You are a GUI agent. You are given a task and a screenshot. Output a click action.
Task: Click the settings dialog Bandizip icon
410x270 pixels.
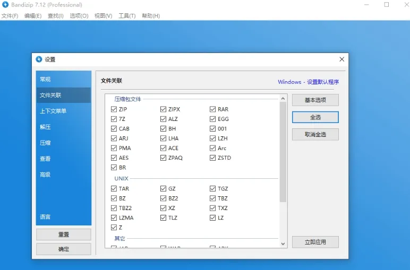coord(39,59)
